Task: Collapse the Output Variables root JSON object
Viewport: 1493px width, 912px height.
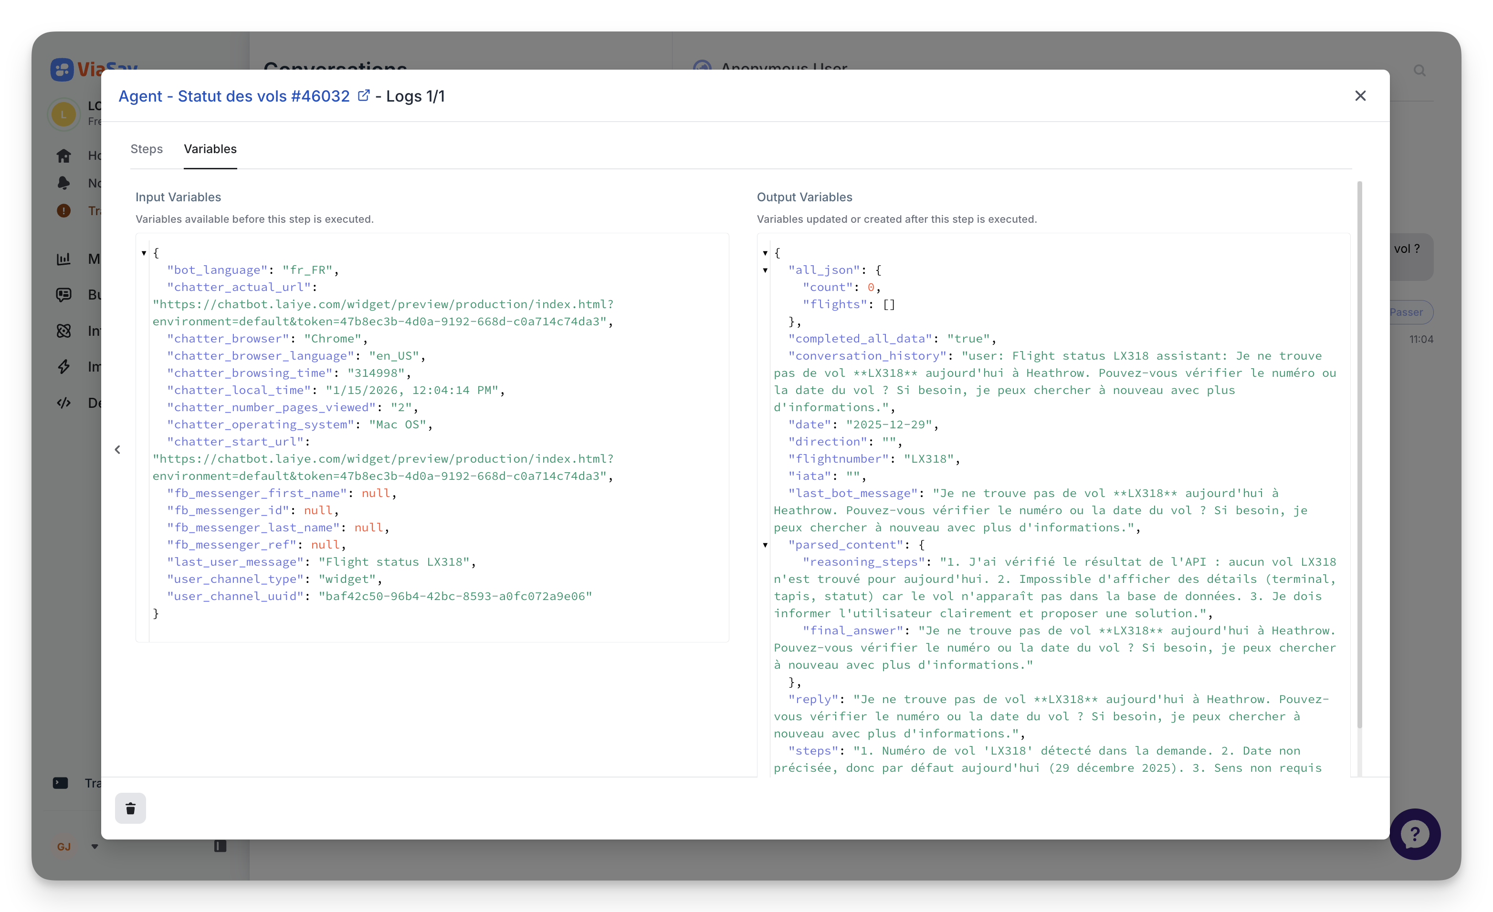Action: point(765,253)
